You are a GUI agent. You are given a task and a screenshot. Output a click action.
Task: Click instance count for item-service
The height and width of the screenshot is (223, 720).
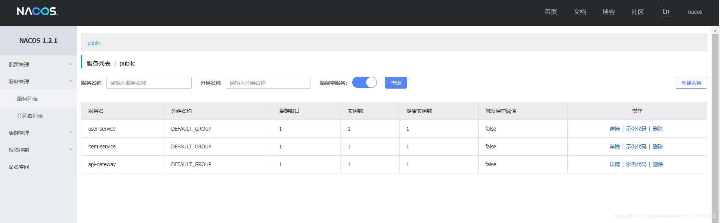(x=349, y=147)
